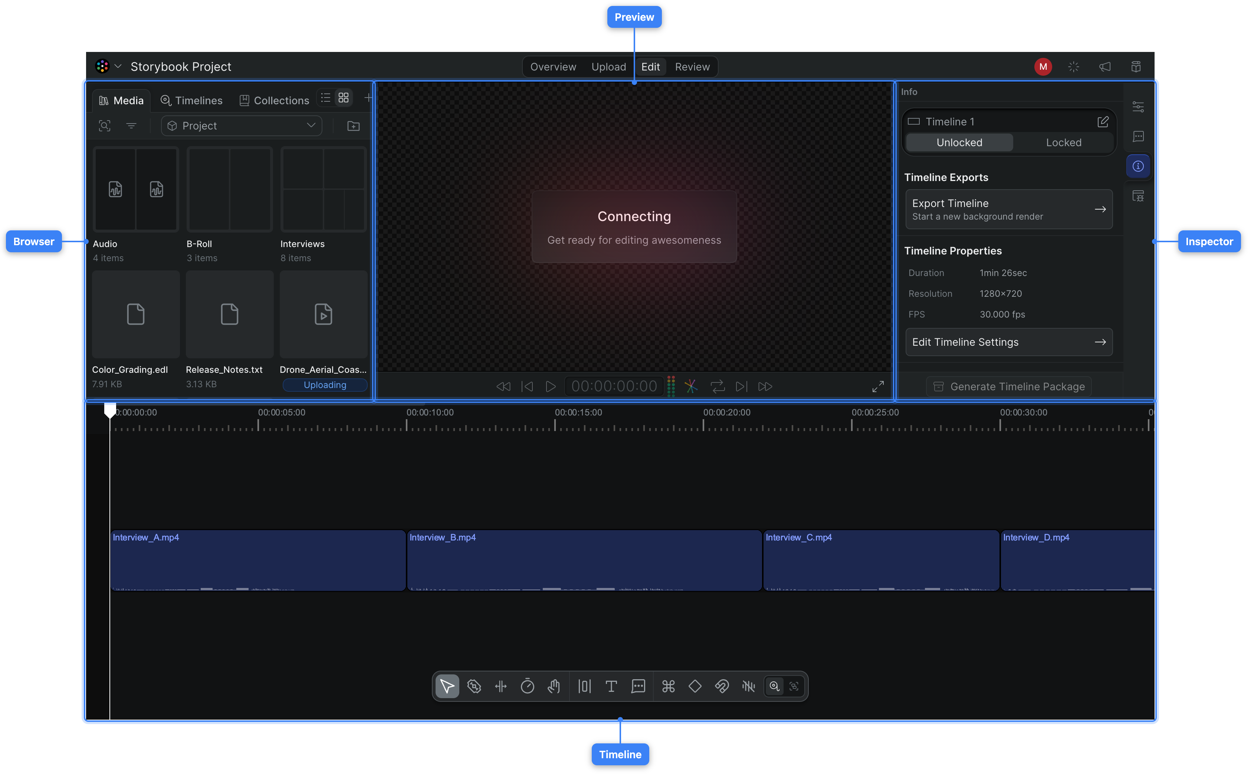
Task: Select the Release_Notes.txt file
Action: (230, 314)
